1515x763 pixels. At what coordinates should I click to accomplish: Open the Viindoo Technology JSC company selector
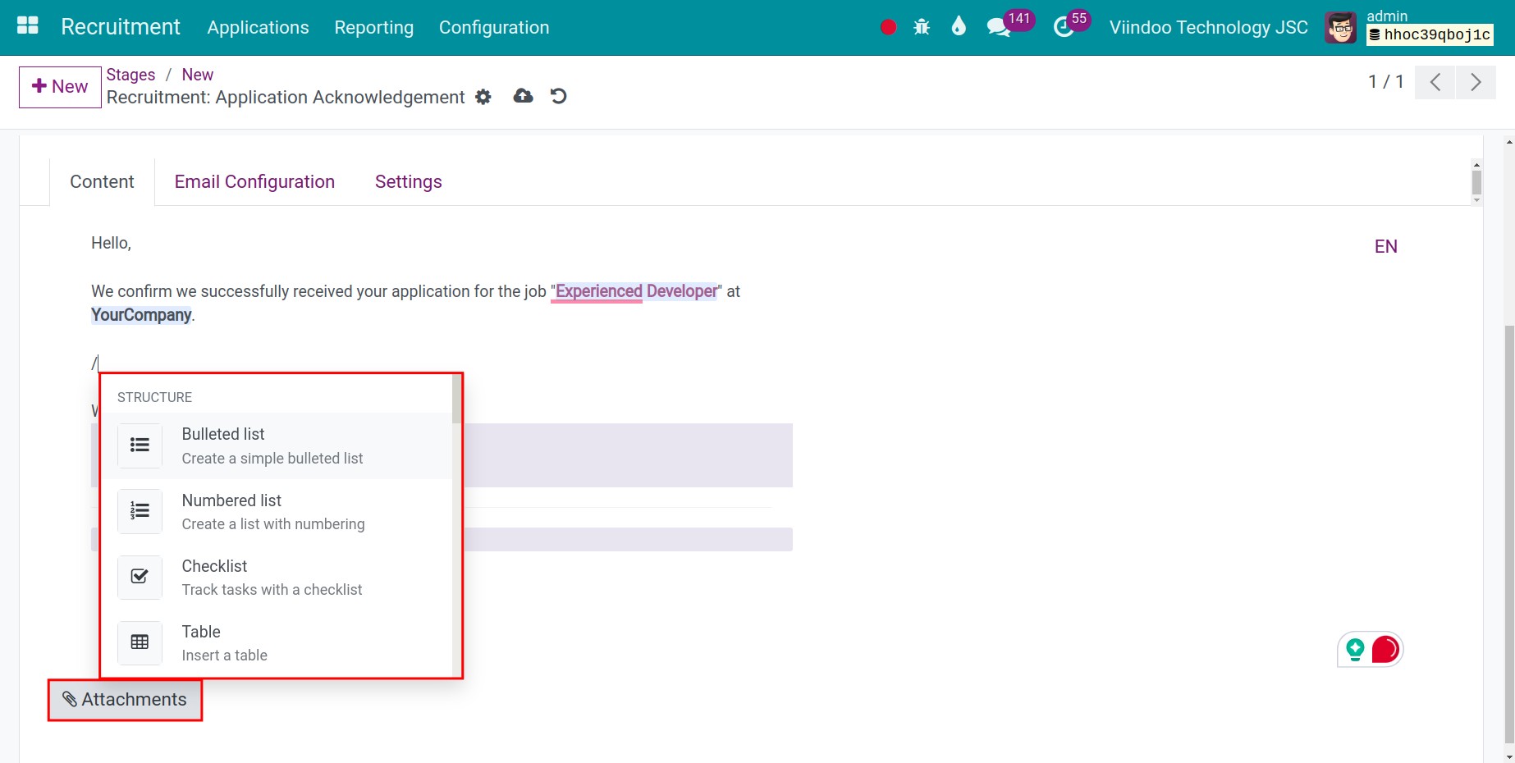pyautogui.click(x=1206, y=27)
